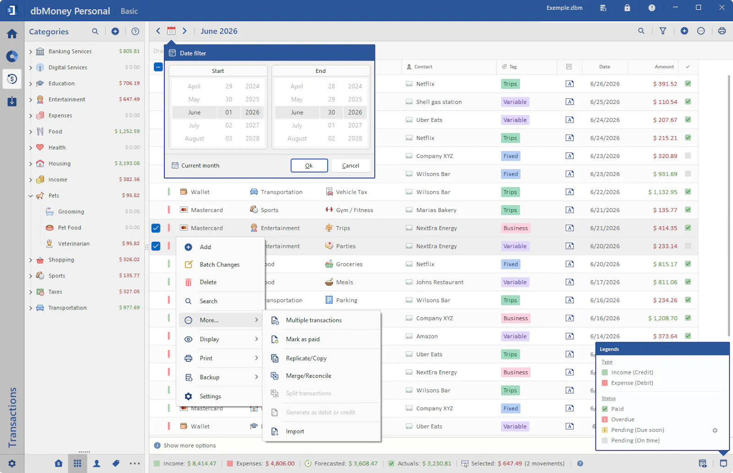Image resolution: width=733 pixels, height=473 pixels.
Task: Select Mark as paid in submenu
Action: click(x=322, y=339)
